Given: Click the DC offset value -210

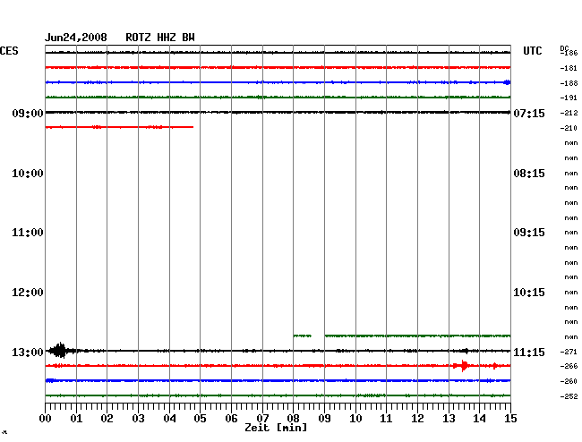Looking at the screenshot, I should click(569, 128).
